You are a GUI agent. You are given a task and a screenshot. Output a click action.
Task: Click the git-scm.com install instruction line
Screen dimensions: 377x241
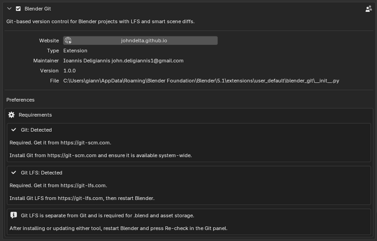[101, 155]
